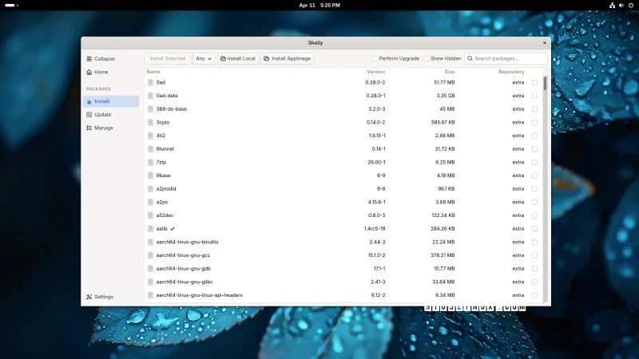Click the package icon beside 6tunnel

(x=150, y=149)
